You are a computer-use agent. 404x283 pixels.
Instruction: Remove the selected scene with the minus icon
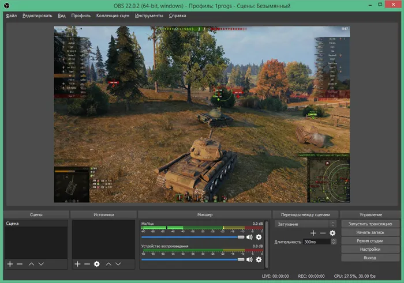click(x=20, y=264)
